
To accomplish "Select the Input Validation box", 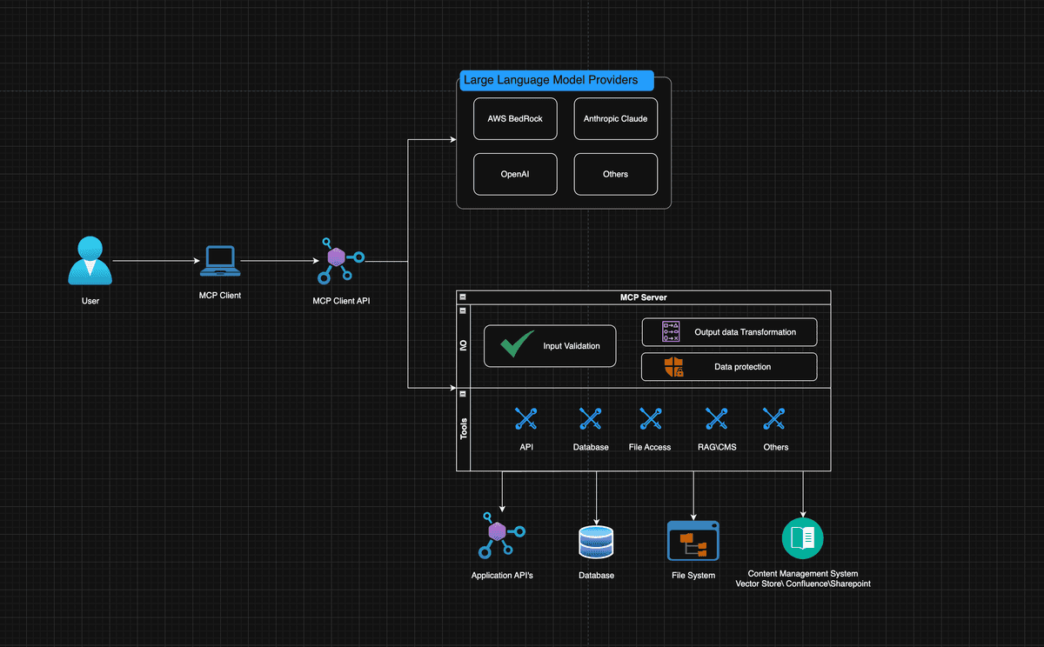I will tap(550, 346).
